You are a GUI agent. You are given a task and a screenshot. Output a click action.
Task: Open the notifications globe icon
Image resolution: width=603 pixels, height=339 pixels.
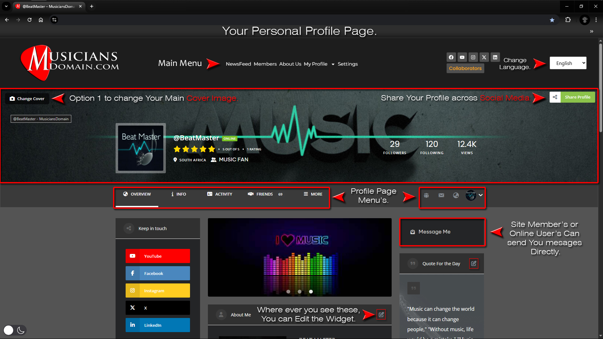tap(456, 195)
